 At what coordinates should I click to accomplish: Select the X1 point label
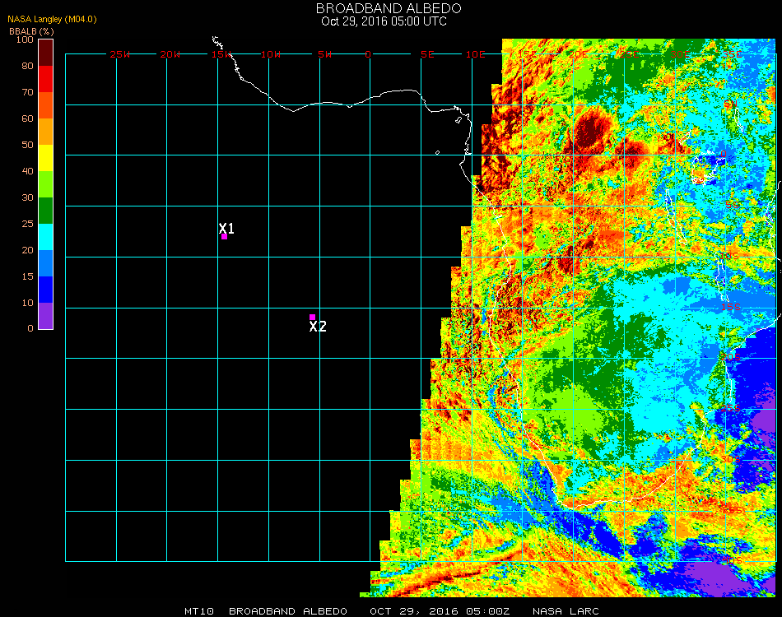pyautogui.click(x=226, y=228)
